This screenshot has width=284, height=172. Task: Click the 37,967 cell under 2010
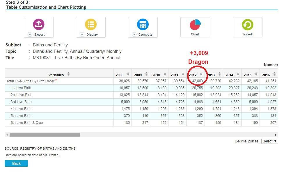point(161,81)
